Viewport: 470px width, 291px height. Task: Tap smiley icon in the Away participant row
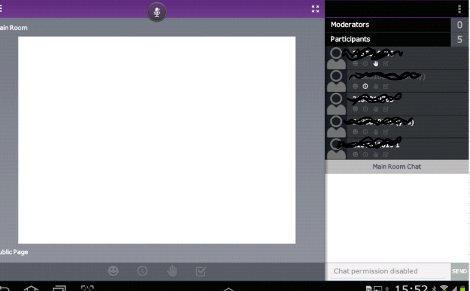click(355, 86)
